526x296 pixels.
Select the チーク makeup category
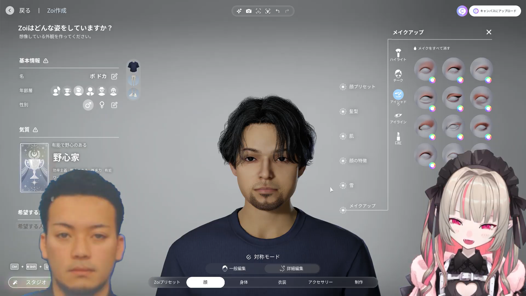pos(398,76)
